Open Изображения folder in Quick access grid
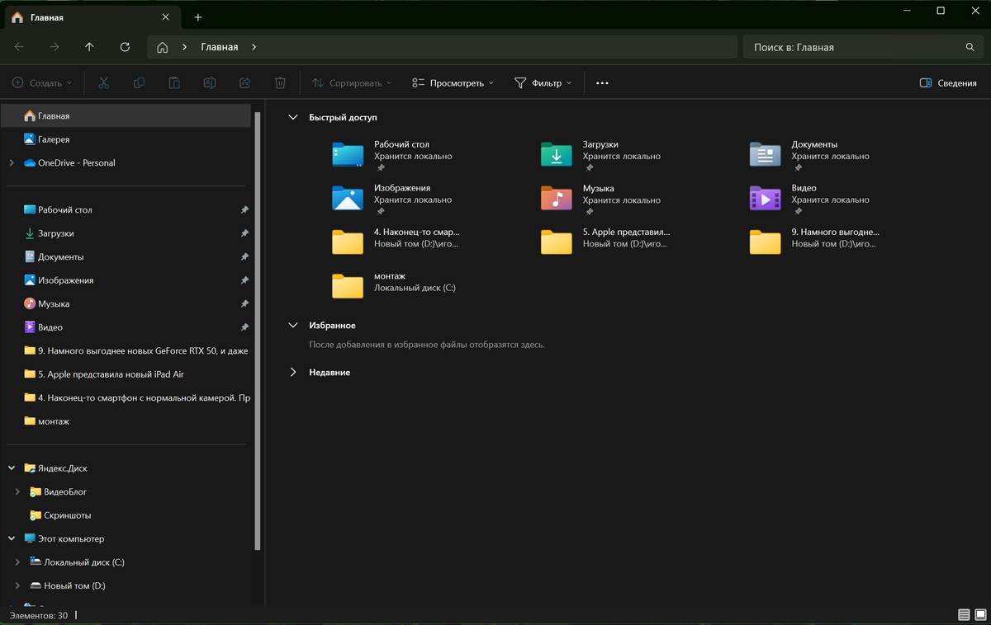Screen dimensions: 991x625 click(x=393, y=199)
